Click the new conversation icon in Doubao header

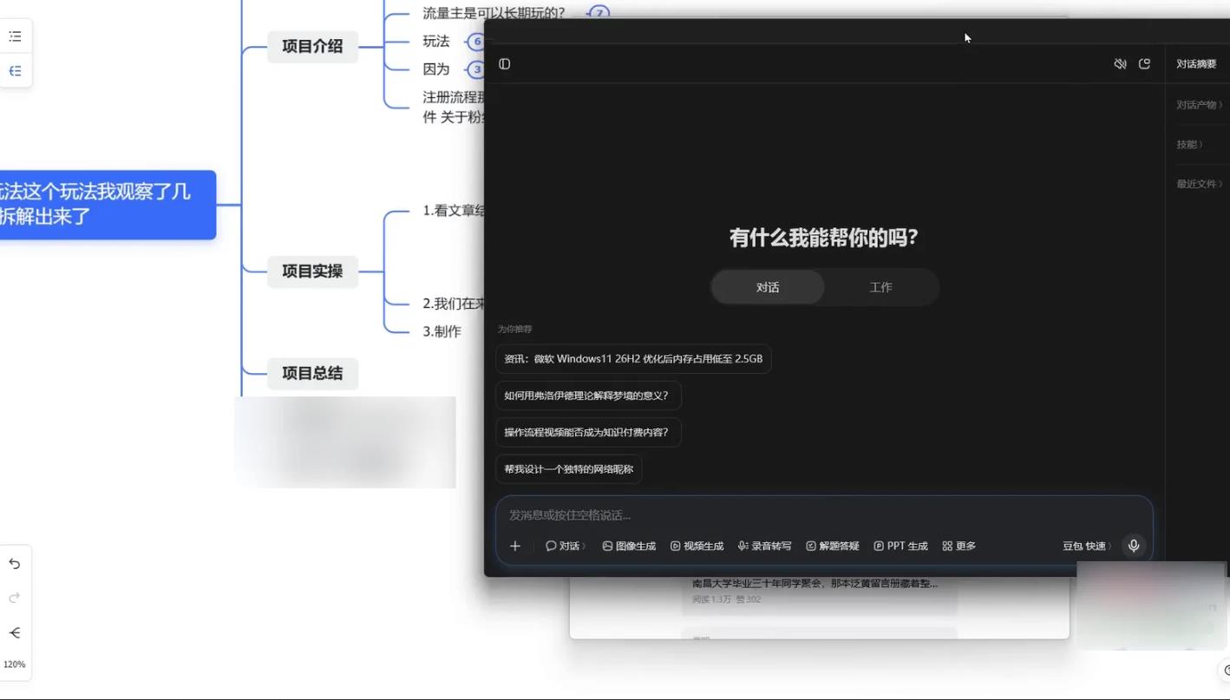(x=1144, y=64)
